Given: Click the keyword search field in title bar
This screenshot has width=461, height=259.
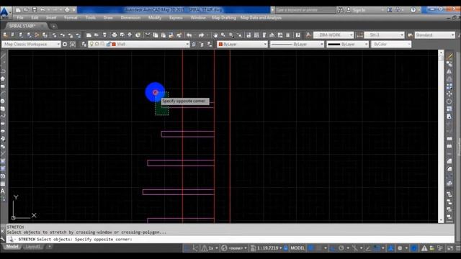Looking at the screenshot, I should [305, 10].
